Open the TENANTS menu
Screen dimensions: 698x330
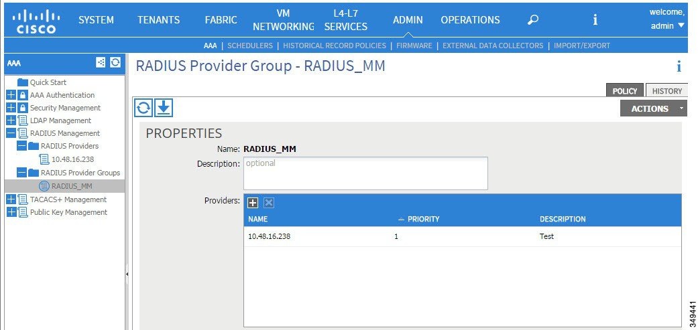(x=158, y=20)
